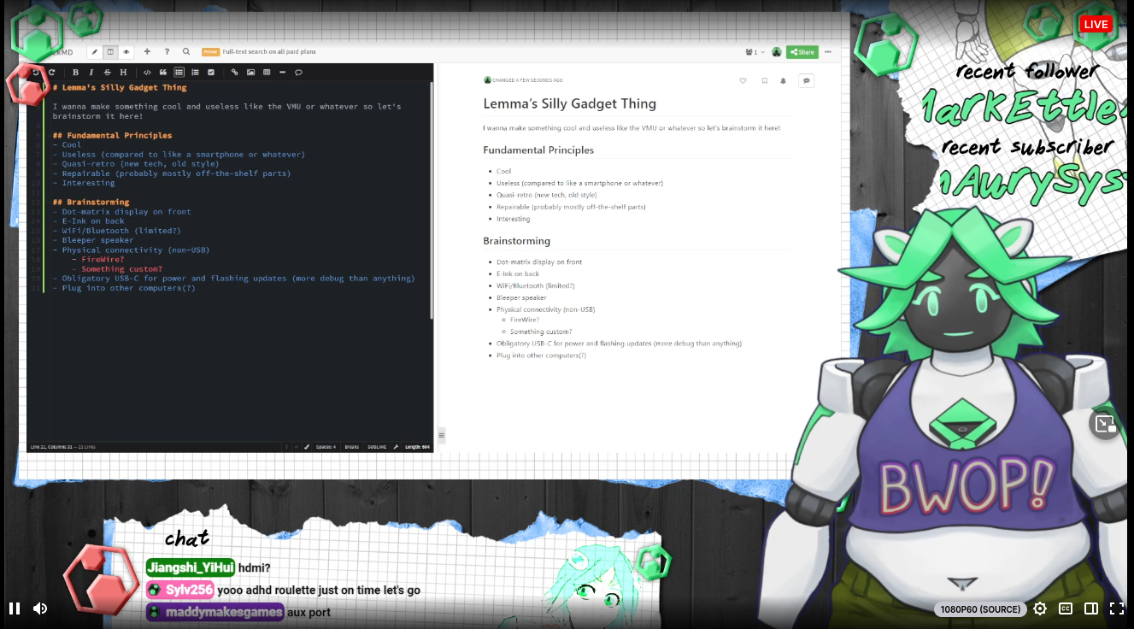The width and height of the screenshot is (1134, 629).
Task: Open search with the magnifier icon
Action: [x=186, y=51]
